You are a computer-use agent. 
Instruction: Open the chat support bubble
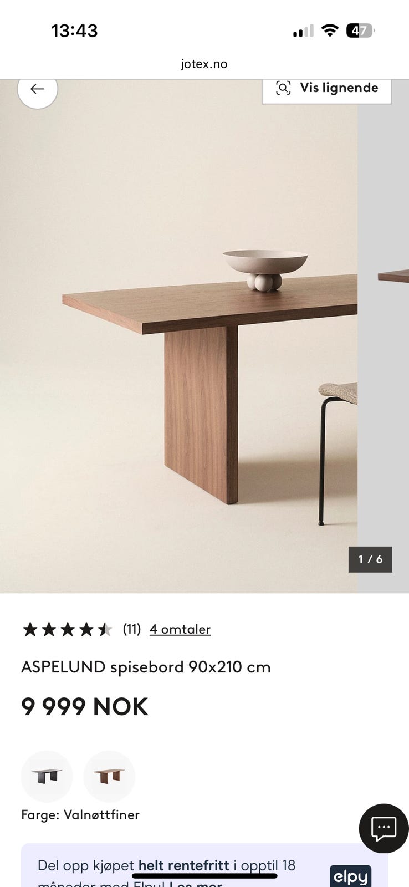pos(384,828)
